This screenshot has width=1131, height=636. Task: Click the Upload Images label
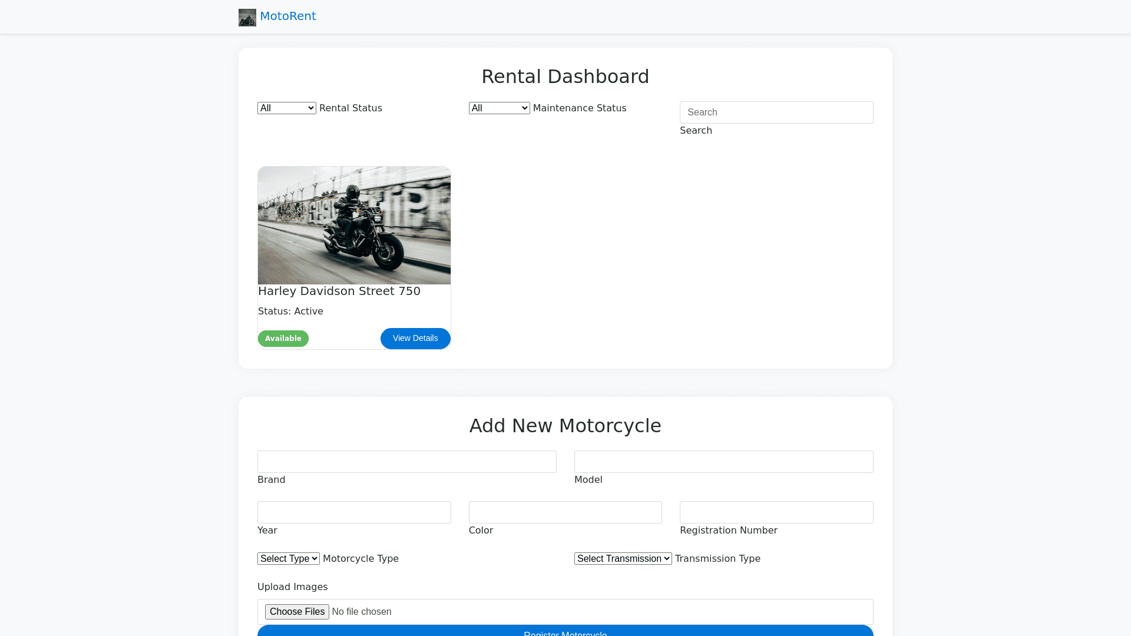tap(292, 587)
